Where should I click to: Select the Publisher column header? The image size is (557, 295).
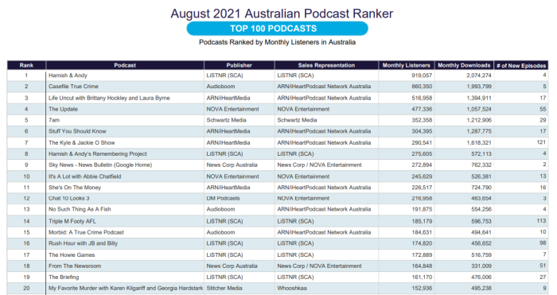pos(239,65)
